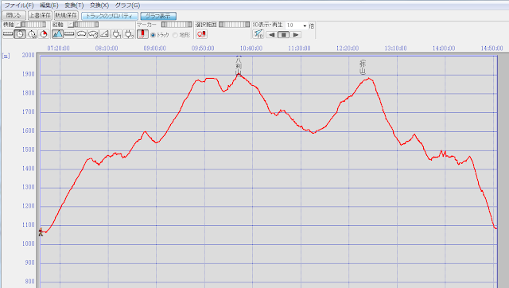Click the 八剣山 peak marker label
The width and height of the screenshot is (509, 288).
239,65
